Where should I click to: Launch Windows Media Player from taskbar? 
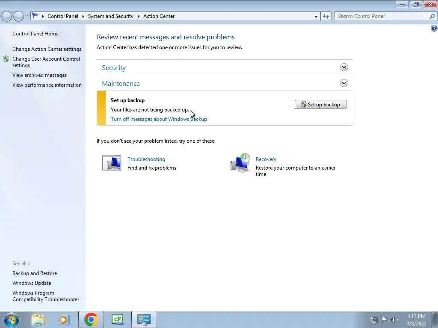pyautogui.click(x=64, y=319)
